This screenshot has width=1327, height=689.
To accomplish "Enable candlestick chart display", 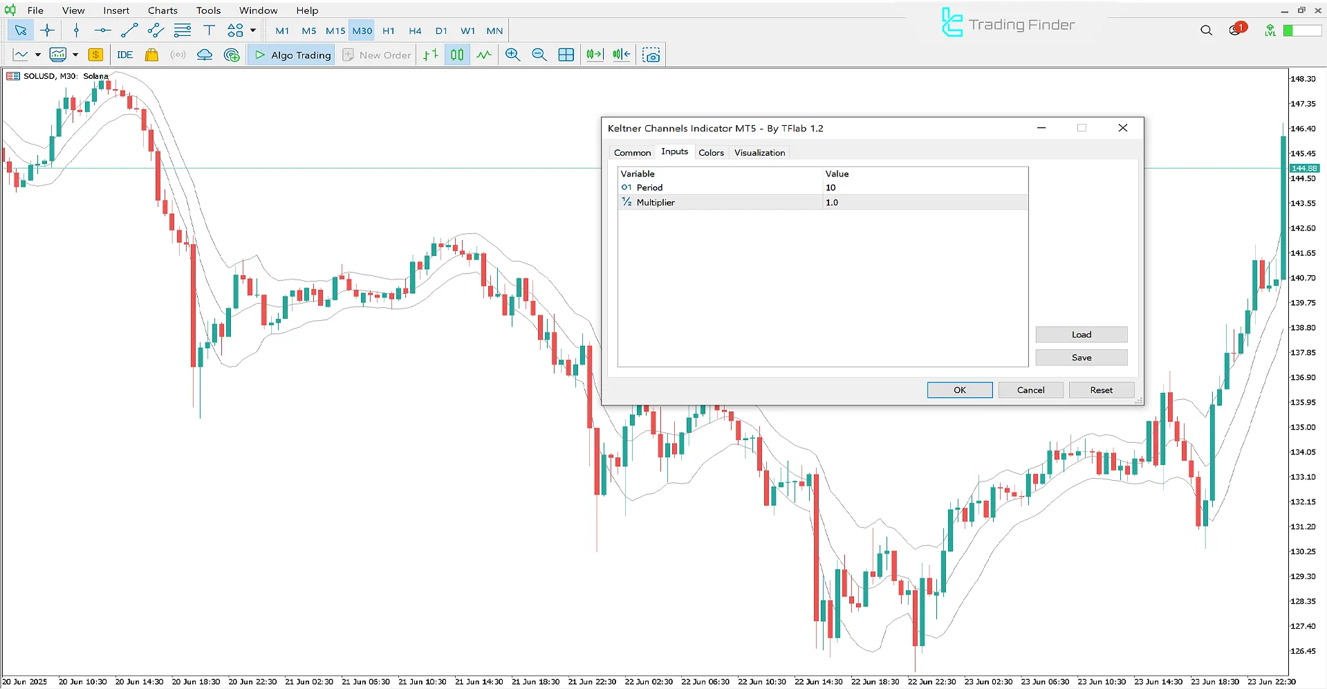I will 457,55.
